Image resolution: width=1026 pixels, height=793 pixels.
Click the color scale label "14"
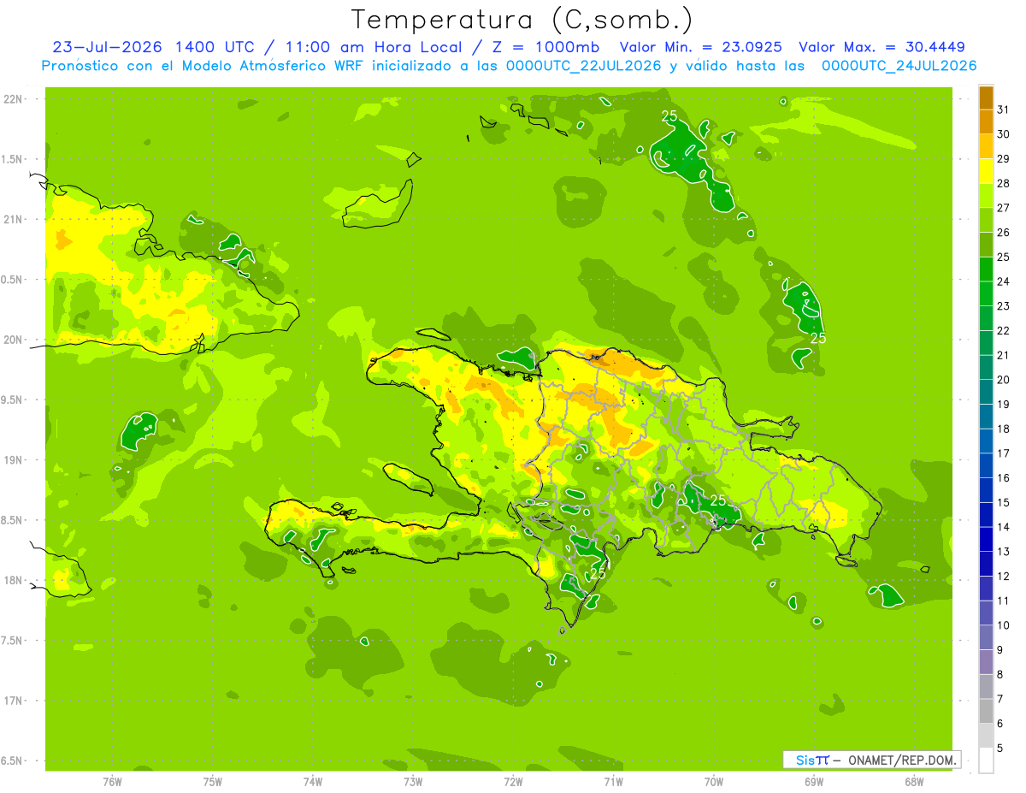pos(1003,527)
